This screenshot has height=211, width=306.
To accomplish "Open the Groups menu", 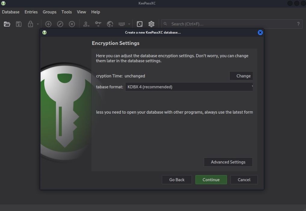I will click(x=49, y=12).
